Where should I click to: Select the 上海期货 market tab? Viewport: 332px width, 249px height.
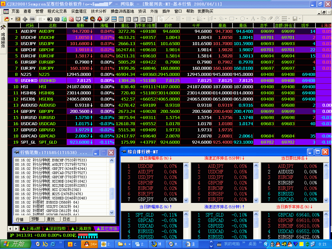point(81,229)
